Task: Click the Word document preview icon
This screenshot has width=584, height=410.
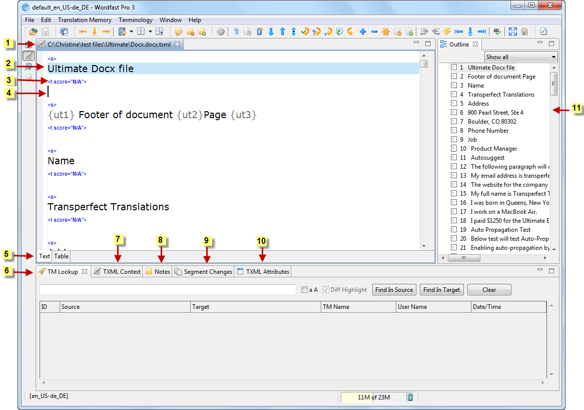Action: coord(64,32)
